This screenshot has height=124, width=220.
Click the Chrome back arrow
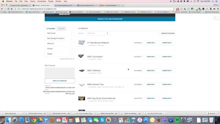click(2, 9)
